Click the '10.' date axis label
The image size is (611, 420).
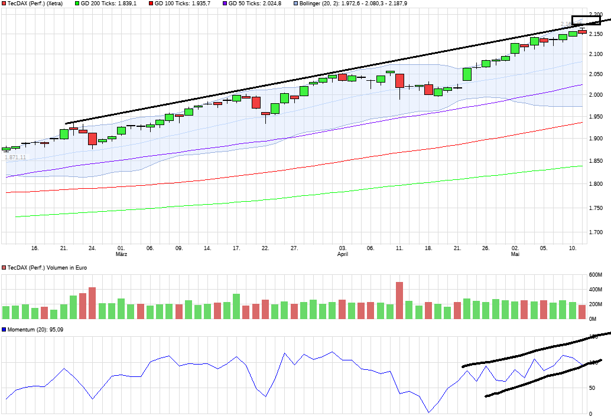point(573,248)
